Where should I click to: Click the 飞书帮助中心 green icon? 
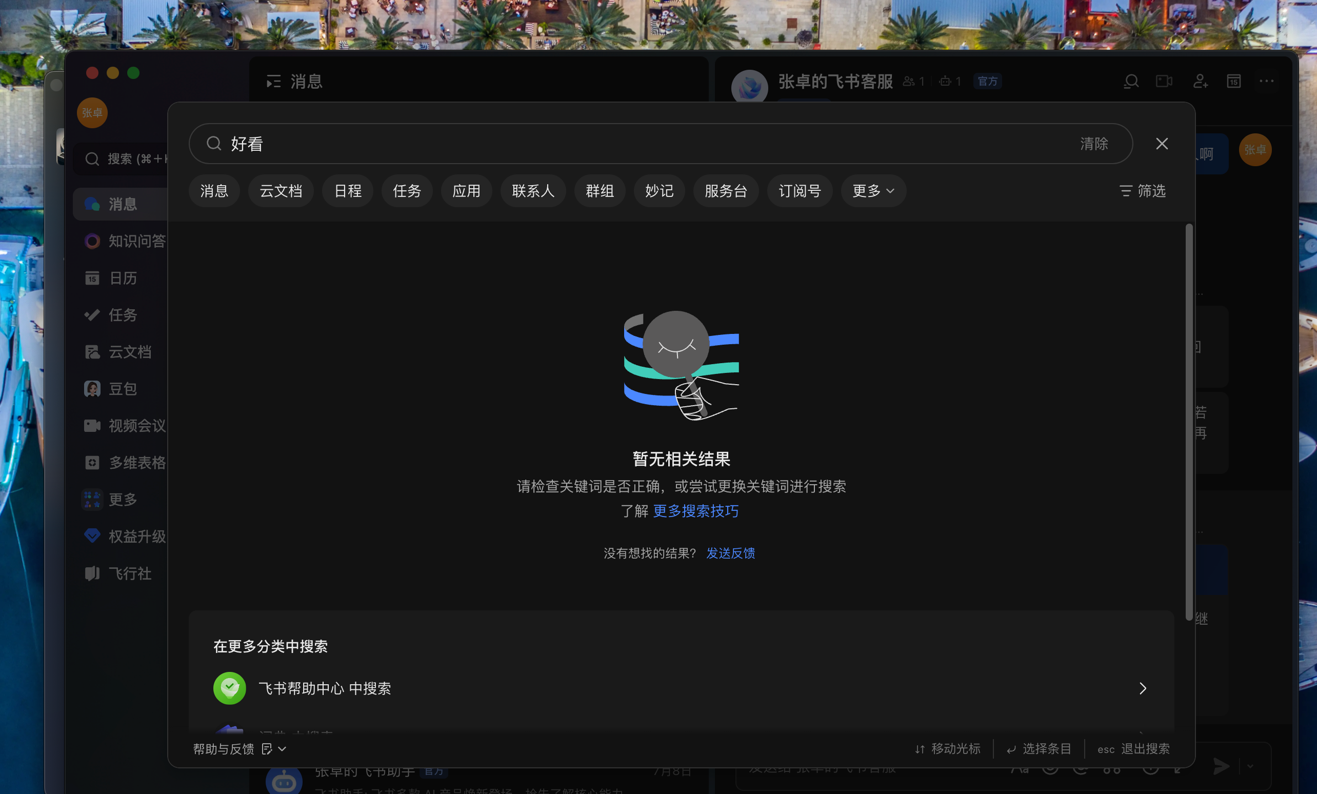coord(229,688)
